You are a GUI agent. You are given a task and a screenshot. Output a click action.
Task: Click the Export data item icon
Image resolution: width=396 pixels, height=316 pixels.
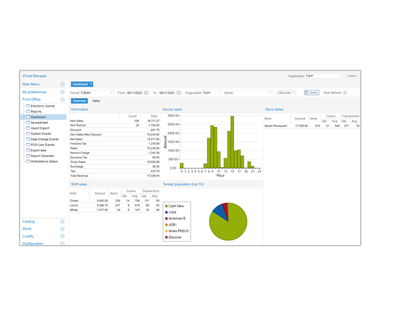[x=28, y=150]
